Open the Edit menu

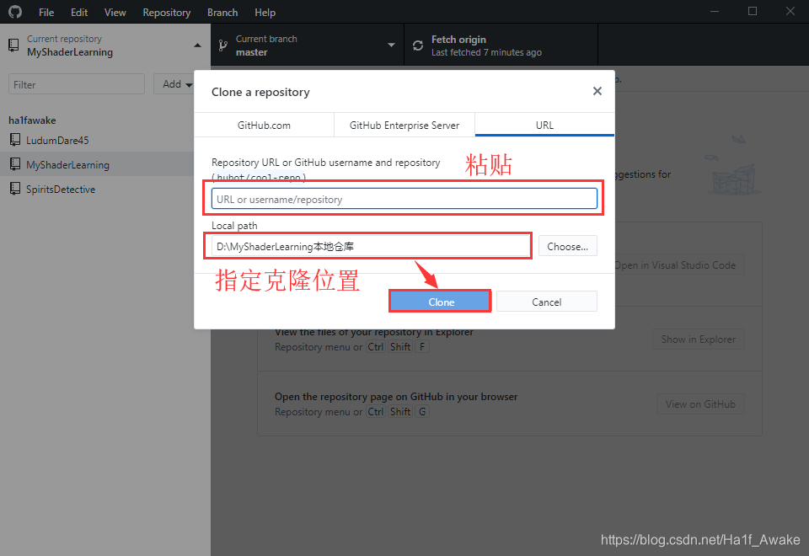tap(79, 13)
